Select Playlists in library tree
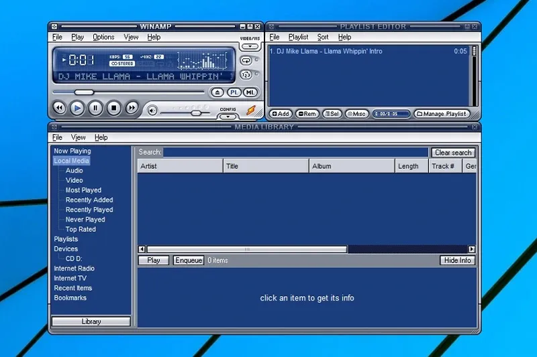 point(66,239)
